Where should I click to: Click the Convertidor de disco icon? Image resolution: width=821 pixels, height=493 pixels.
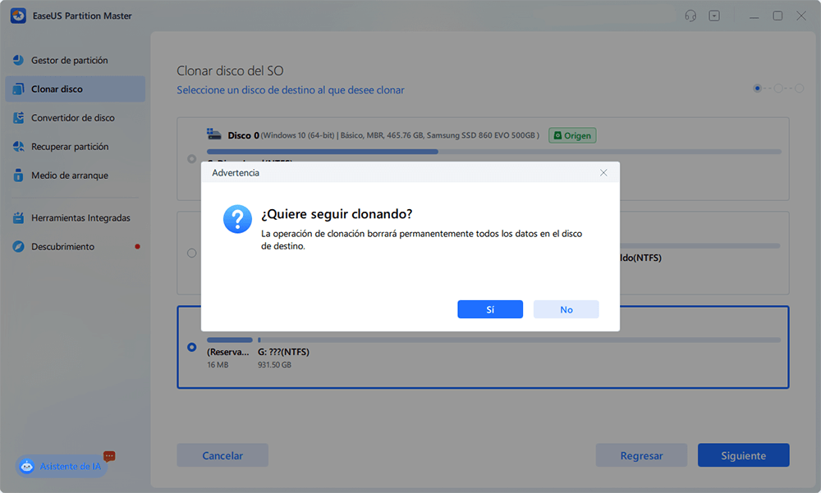pyautogui.click(x=18, y=118)
